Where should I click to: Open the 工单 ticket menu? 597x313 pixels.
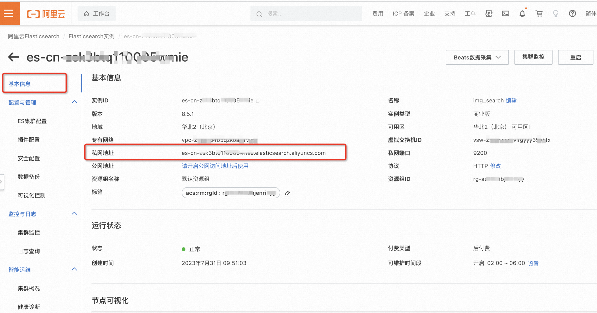[470, 13]
